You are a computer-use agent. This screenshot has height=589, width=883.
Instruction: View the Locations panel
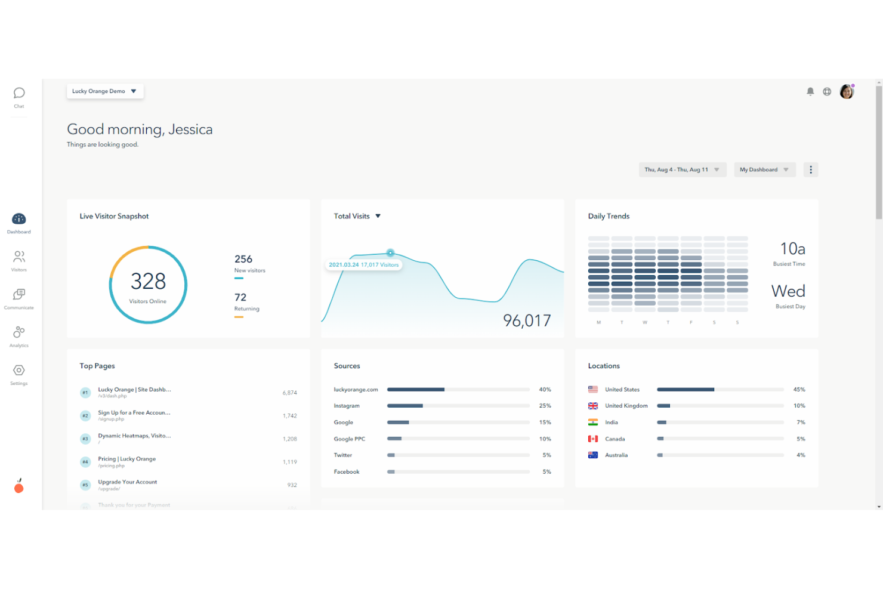604,366
